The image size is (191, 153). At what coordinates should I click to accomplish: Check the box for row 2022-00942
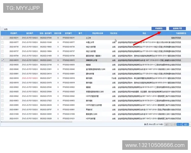point(2,96)
